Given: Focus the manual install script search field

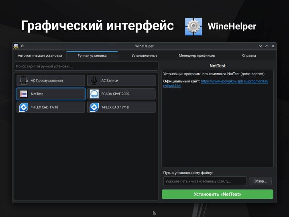Looking at the screenshot, I should pos(86,66).
